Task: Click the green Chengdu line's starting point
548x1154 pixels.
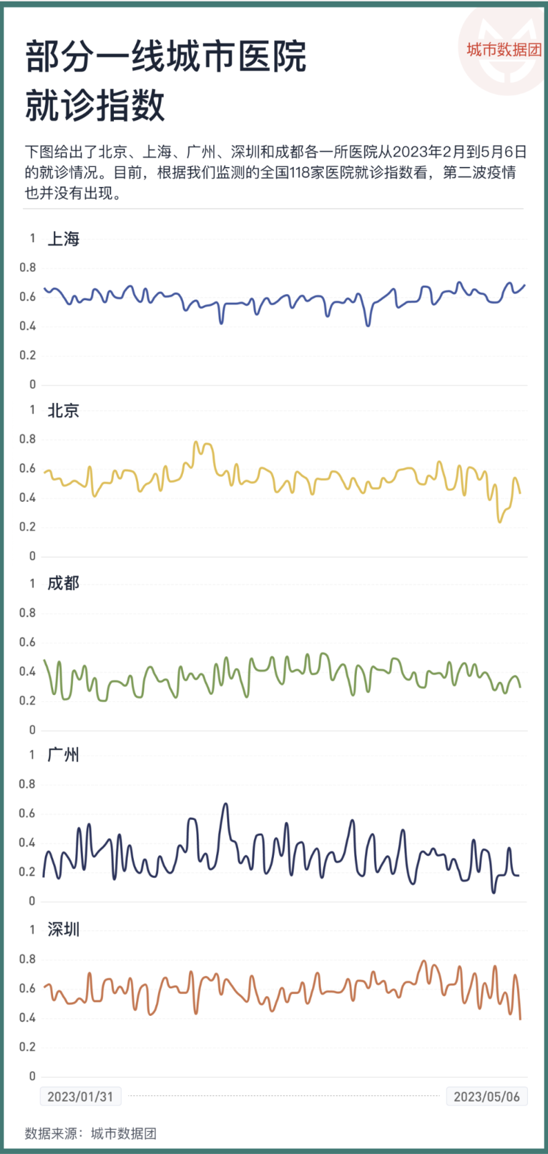Action: pos(44,661)
